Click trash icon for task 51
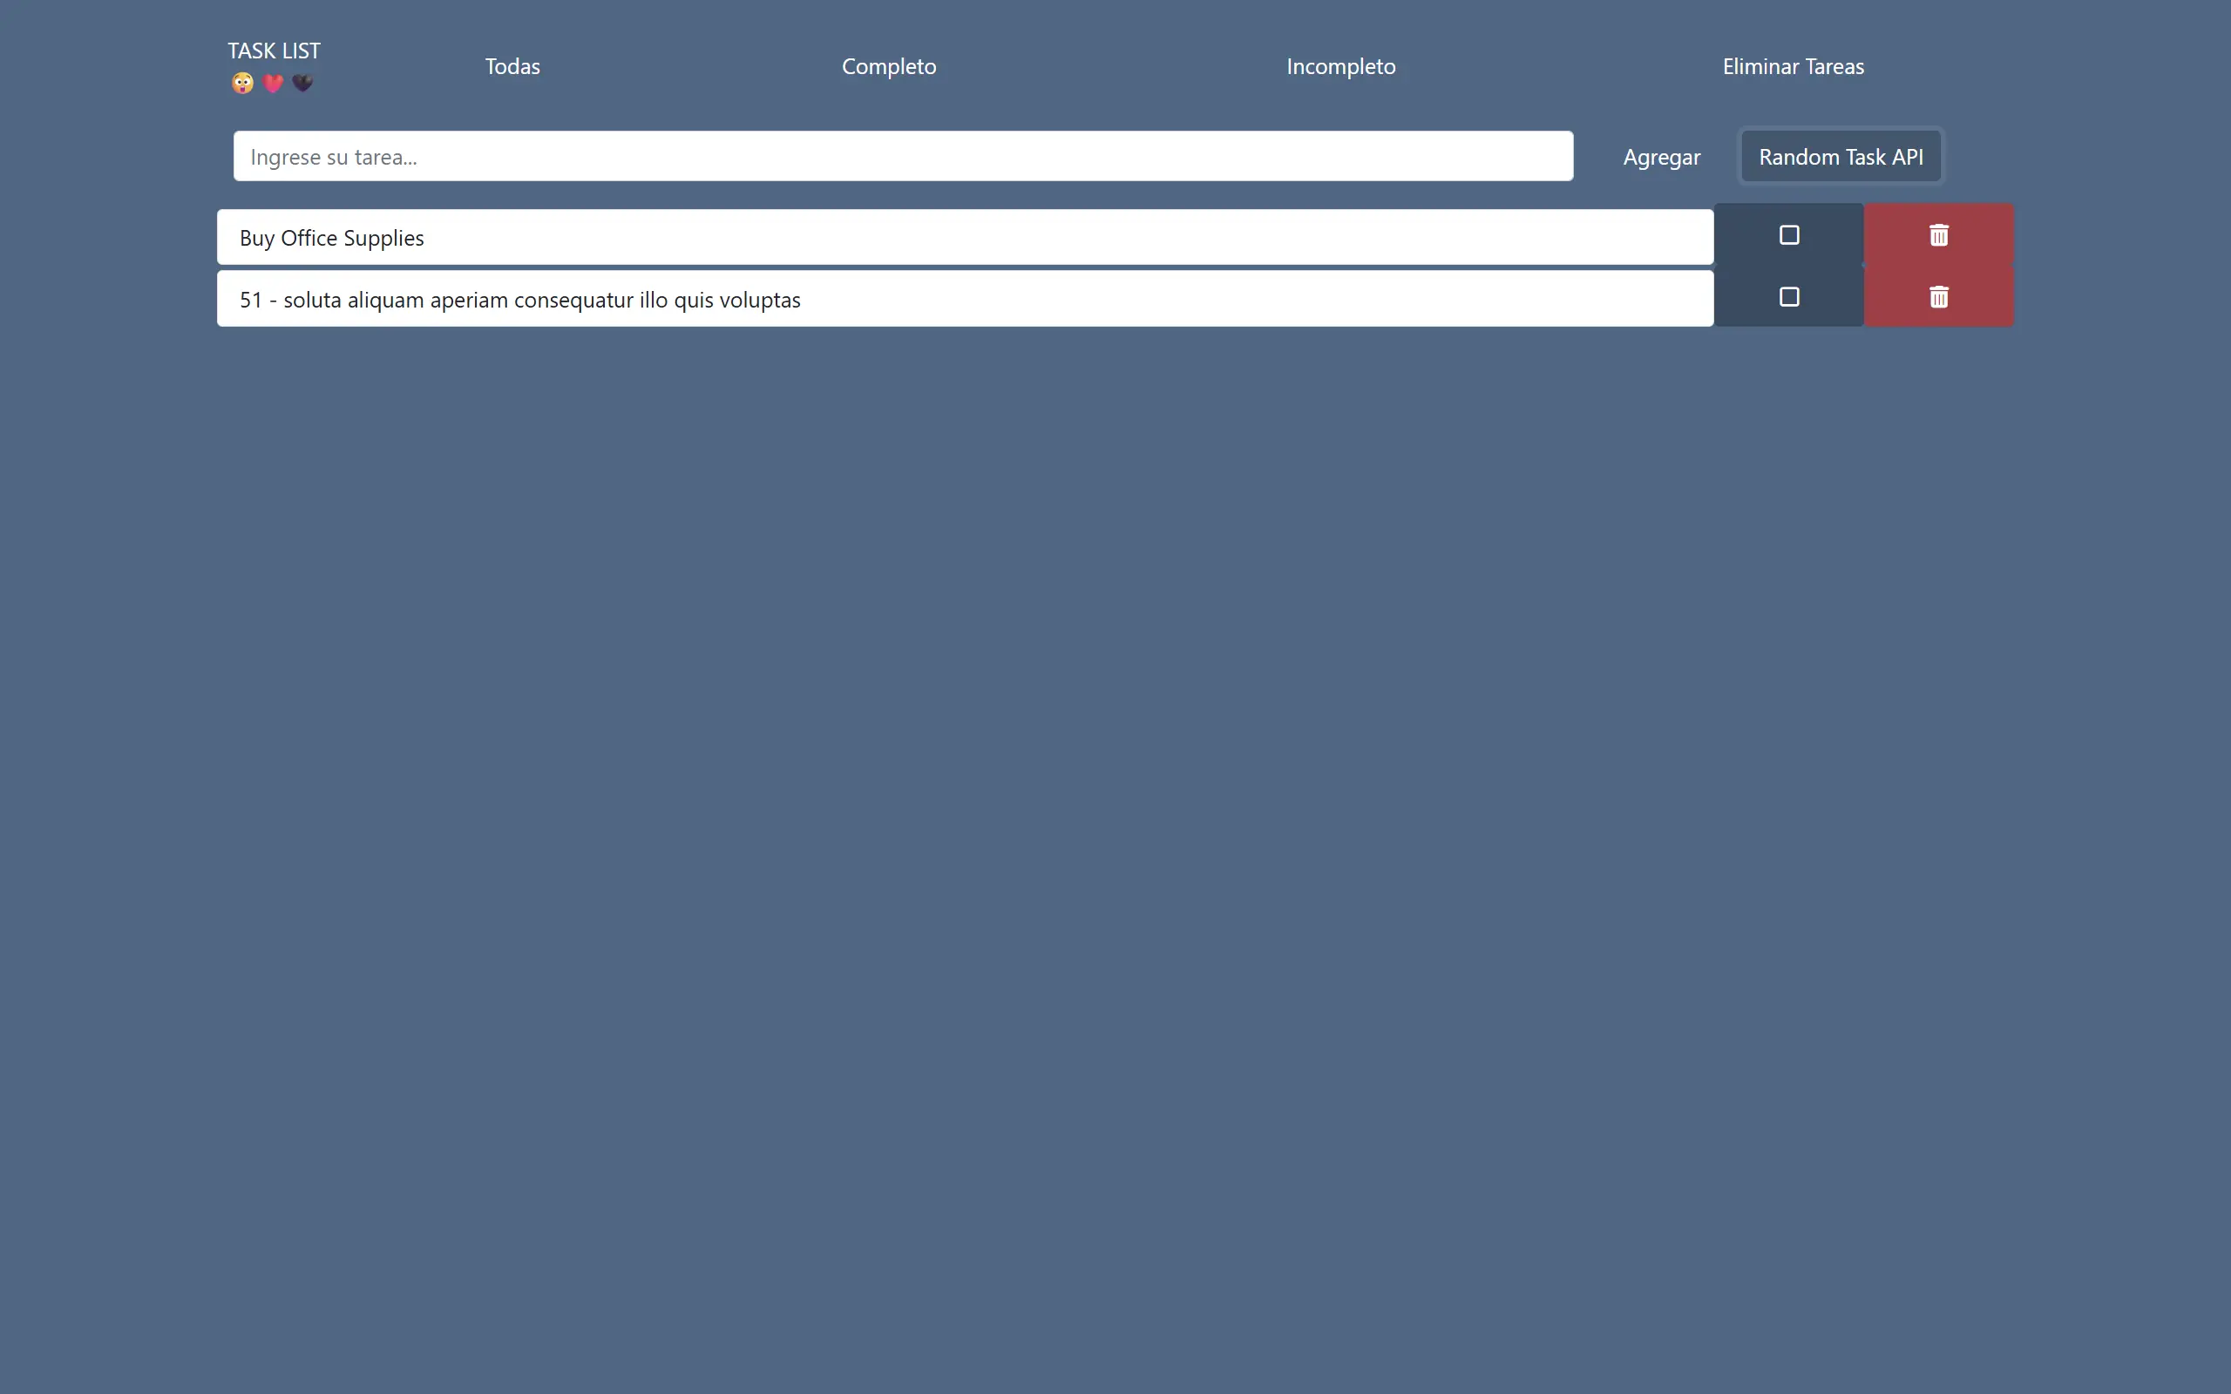 tap(1938, 297)
